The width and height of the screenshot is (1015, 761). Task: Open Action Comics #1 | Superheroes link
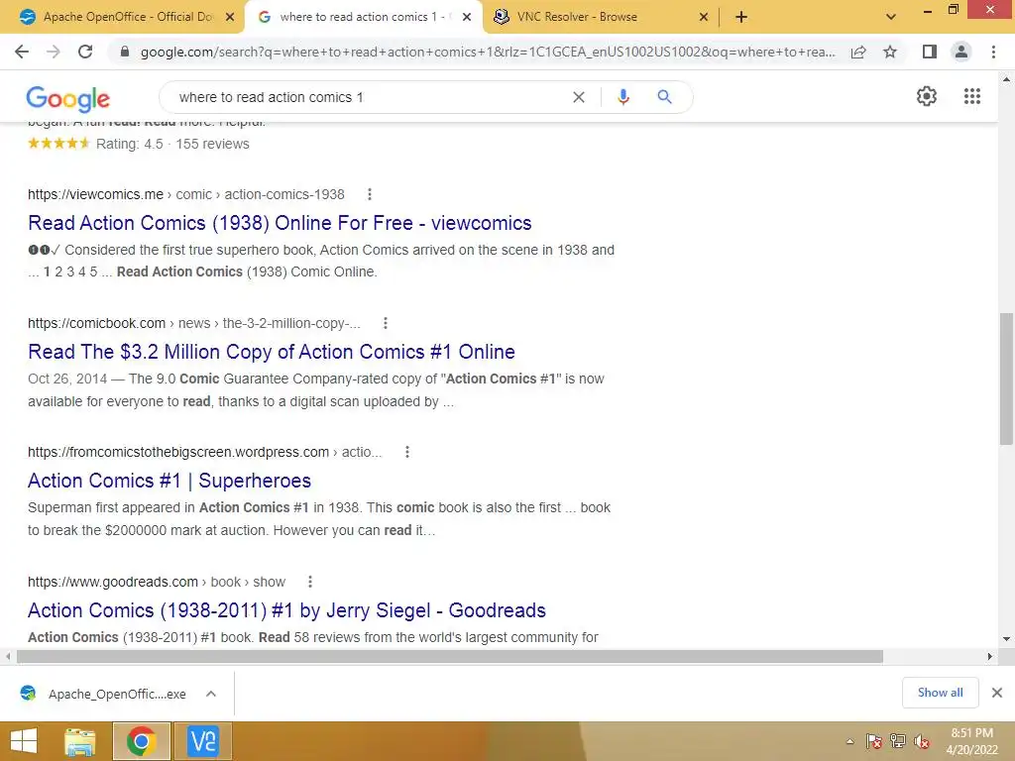point(169,481)
